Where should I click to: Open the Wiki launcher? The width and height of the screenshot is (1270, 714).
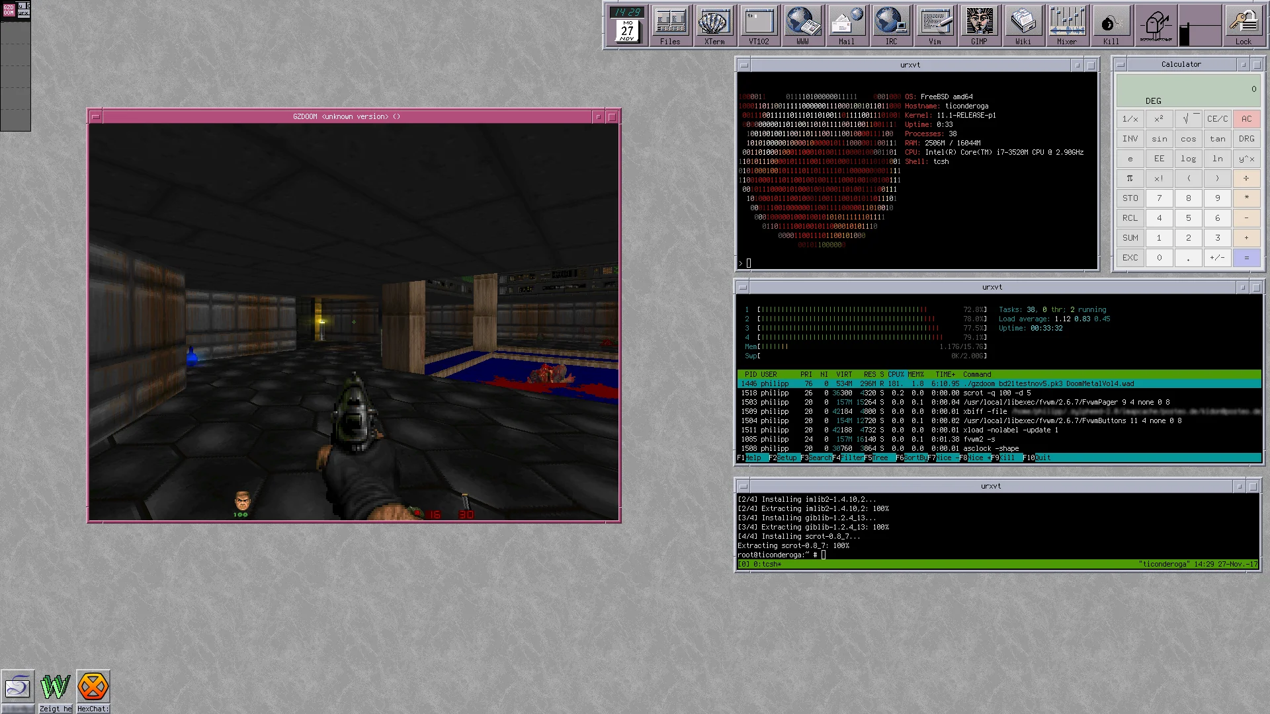coord(1023,26)
